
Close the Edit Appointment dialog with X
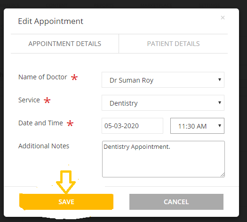(x=223, y=17)
